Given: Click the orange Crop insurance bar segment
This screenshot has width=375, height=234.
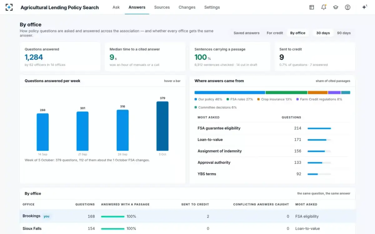Looking at the screenshot, I should pyautogui.click(x=318, y=93).
